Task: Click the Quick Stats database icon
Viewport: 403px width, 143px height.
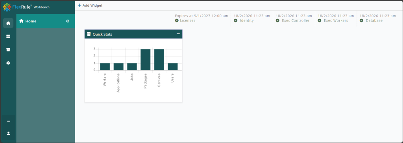Action: coord(89,34)
